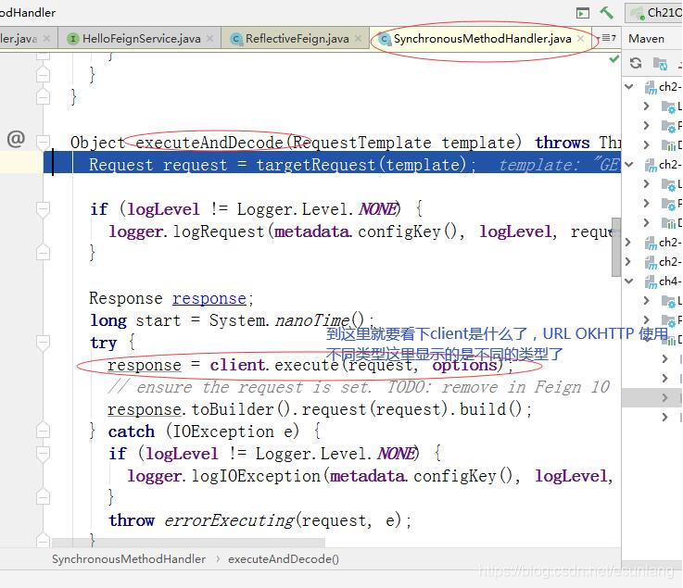Click SynchronousMethodHandler in the breadcrumb bar
Viewport: 683px width, 588px height.
[129, 559]
